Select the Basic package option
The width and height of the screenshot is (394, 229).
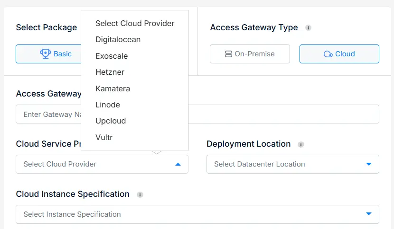[48, 54]
